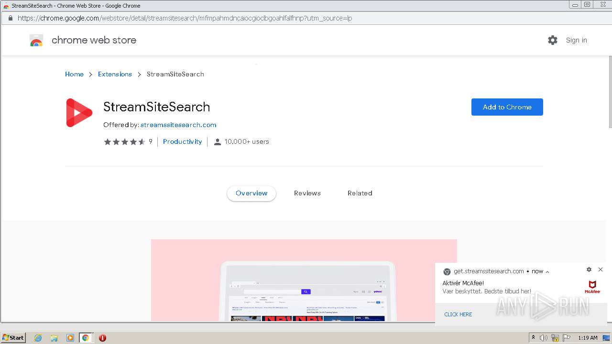Click the McAfee shield logo in notification
612x344 pixels.
pos(592,287)
